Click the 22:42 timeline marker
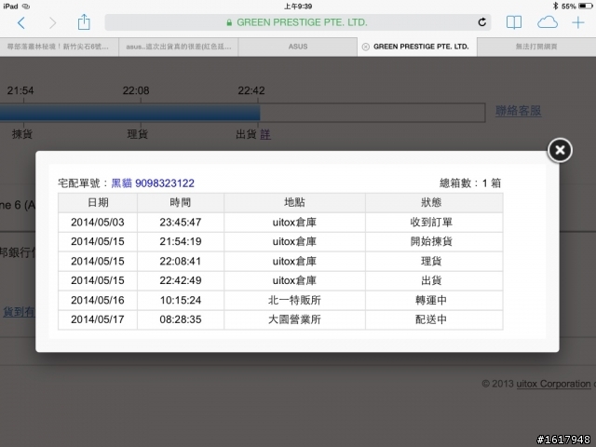Image resolution: width=596 pixels, height=447 pixels. coord(251,90)
